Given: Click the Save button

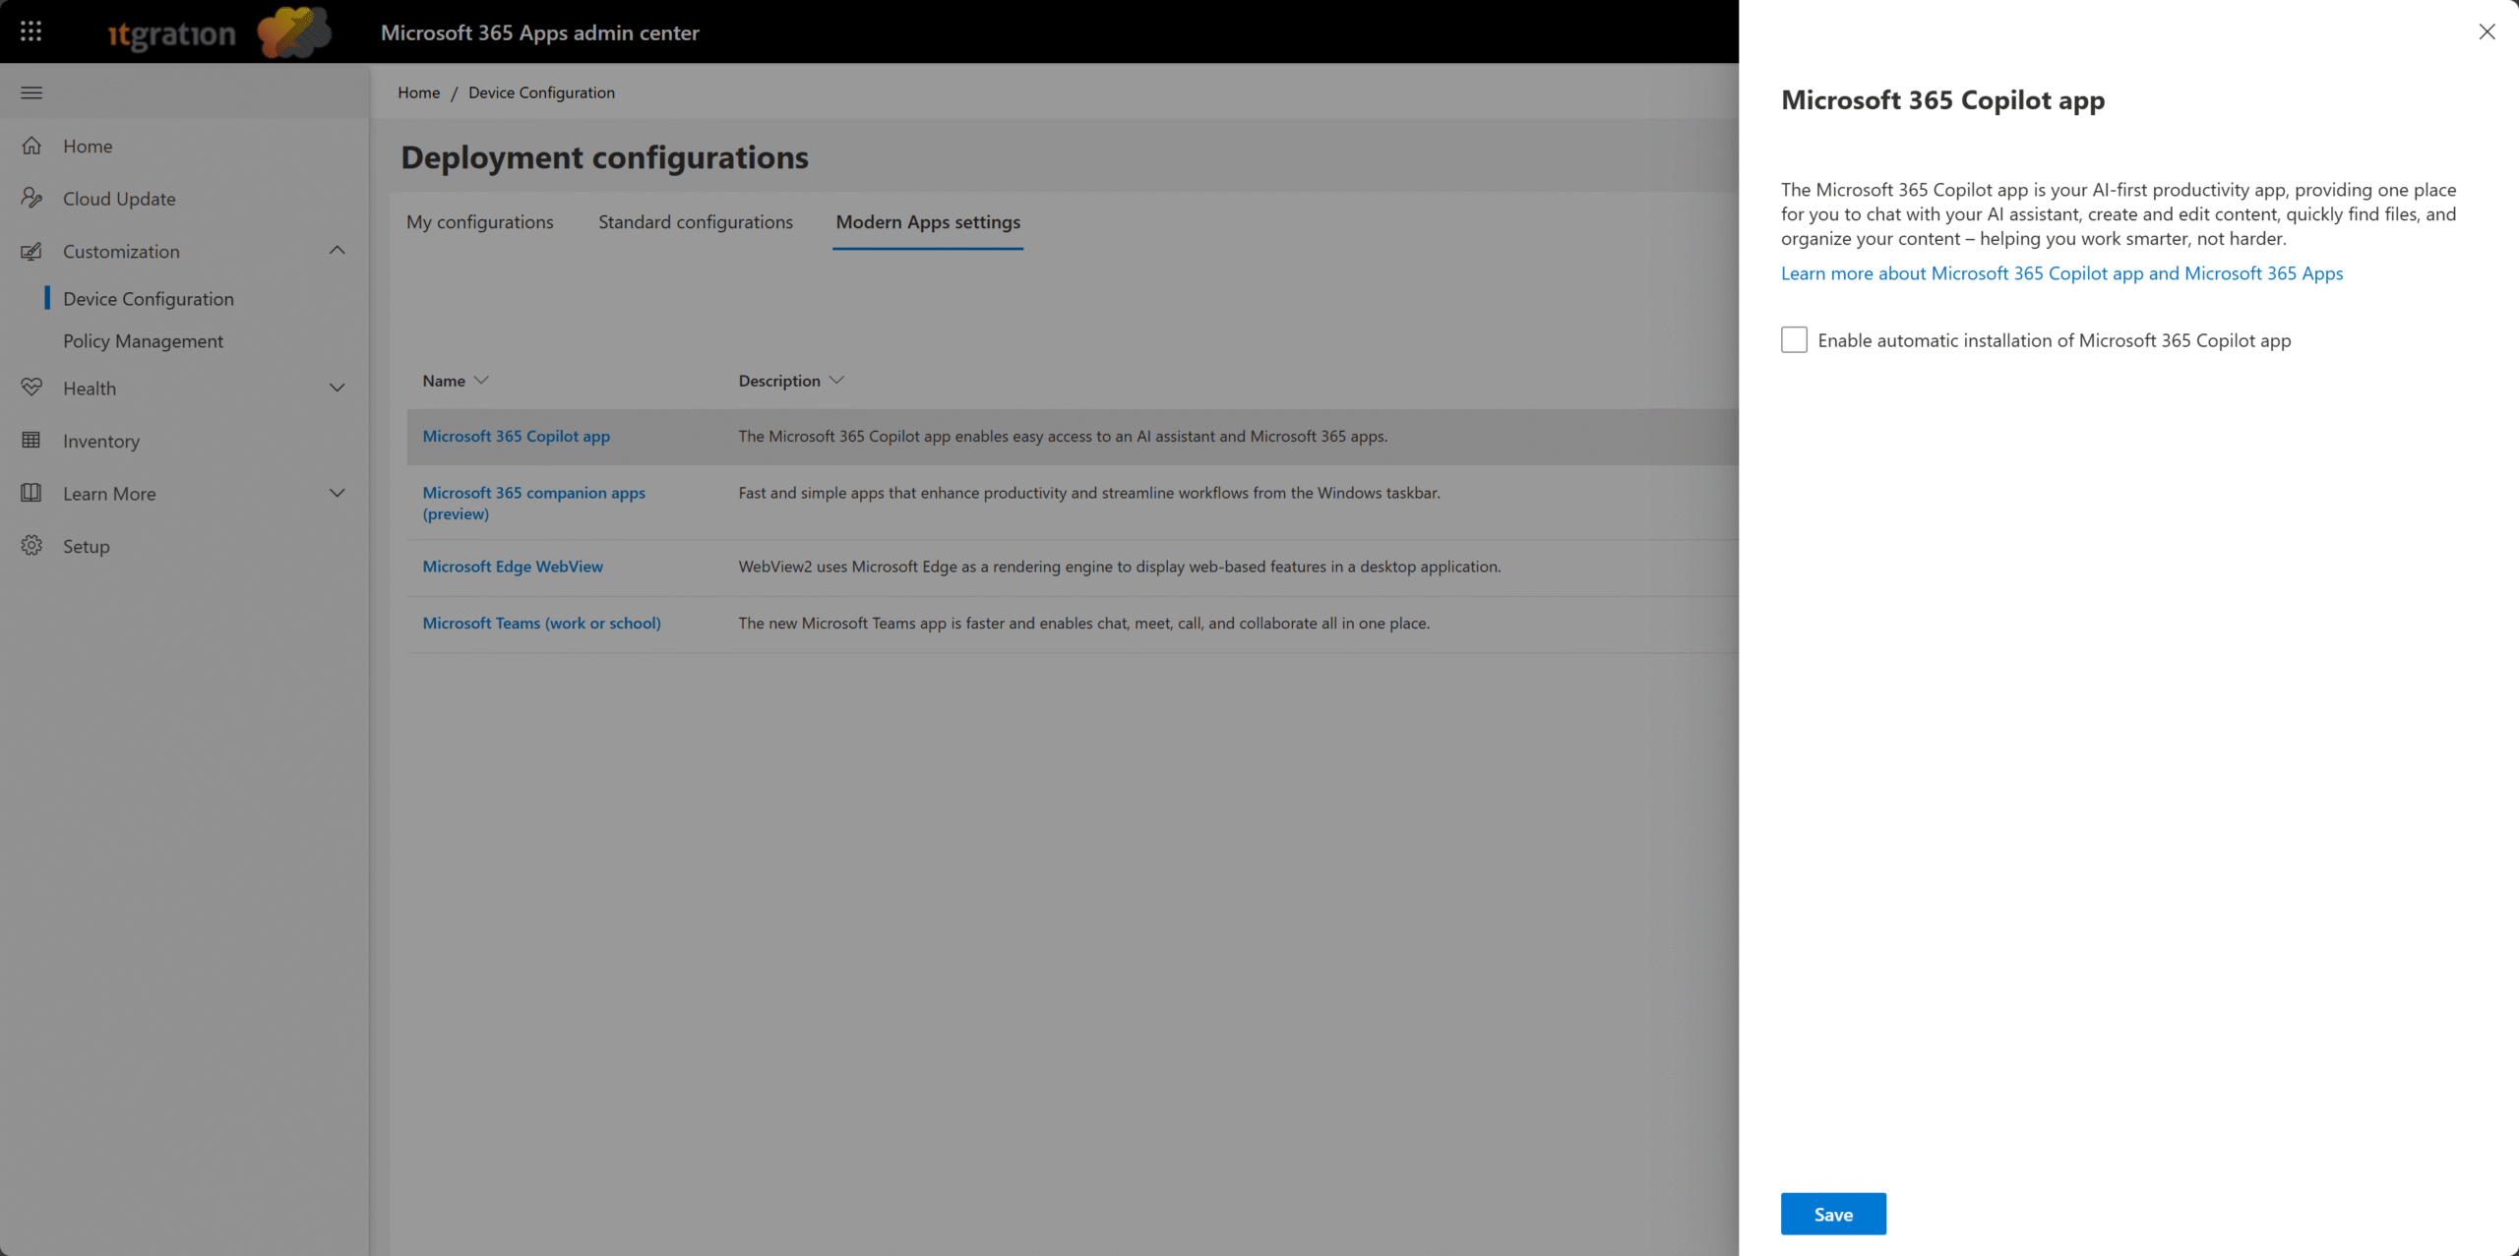Looking at the screenshot, I should tap(1832, 1214).
